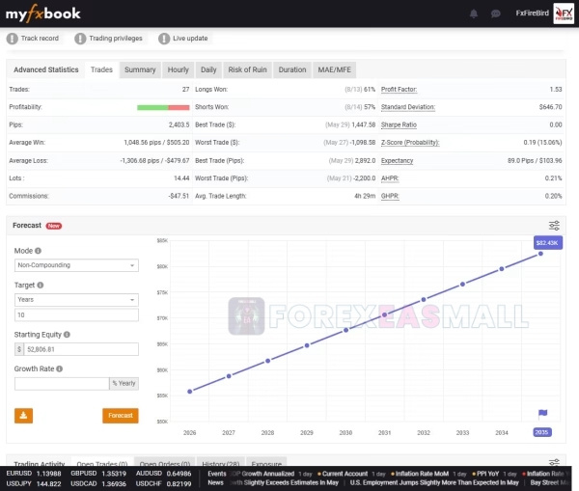The height and width of the screenshot is (491, 579).
Task: Click the orange download icon button
Action: 23,416
